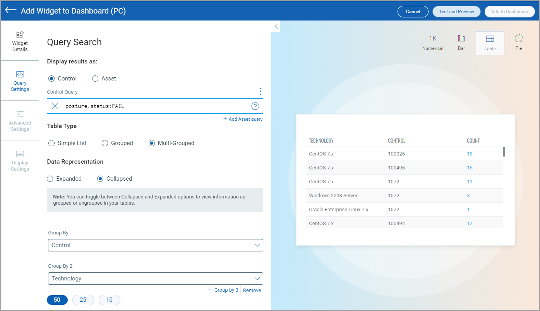Open query syntax help
Viewport: 540px width, 311px height.
pos(255,106)
